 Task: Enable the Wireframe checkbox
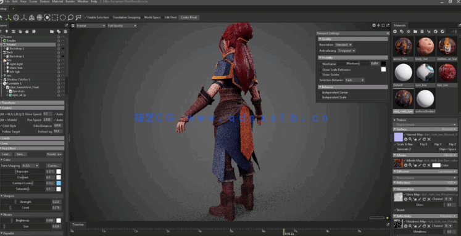[x=320, y=63]
